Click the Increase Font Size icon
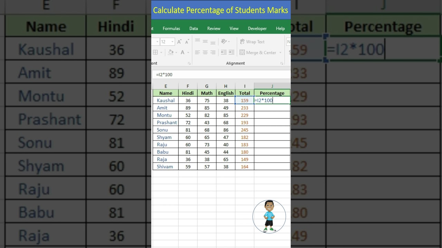Viewport: 442px width, 248px height. [179, 42]
